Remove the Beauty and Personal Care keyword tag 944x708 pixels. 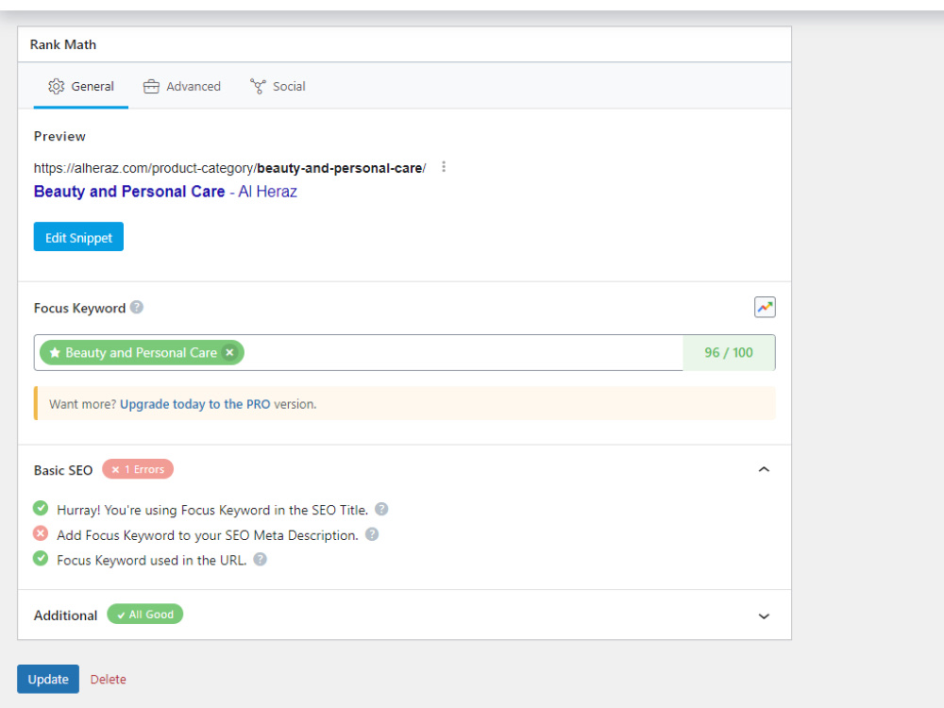[x=229, y=353]
